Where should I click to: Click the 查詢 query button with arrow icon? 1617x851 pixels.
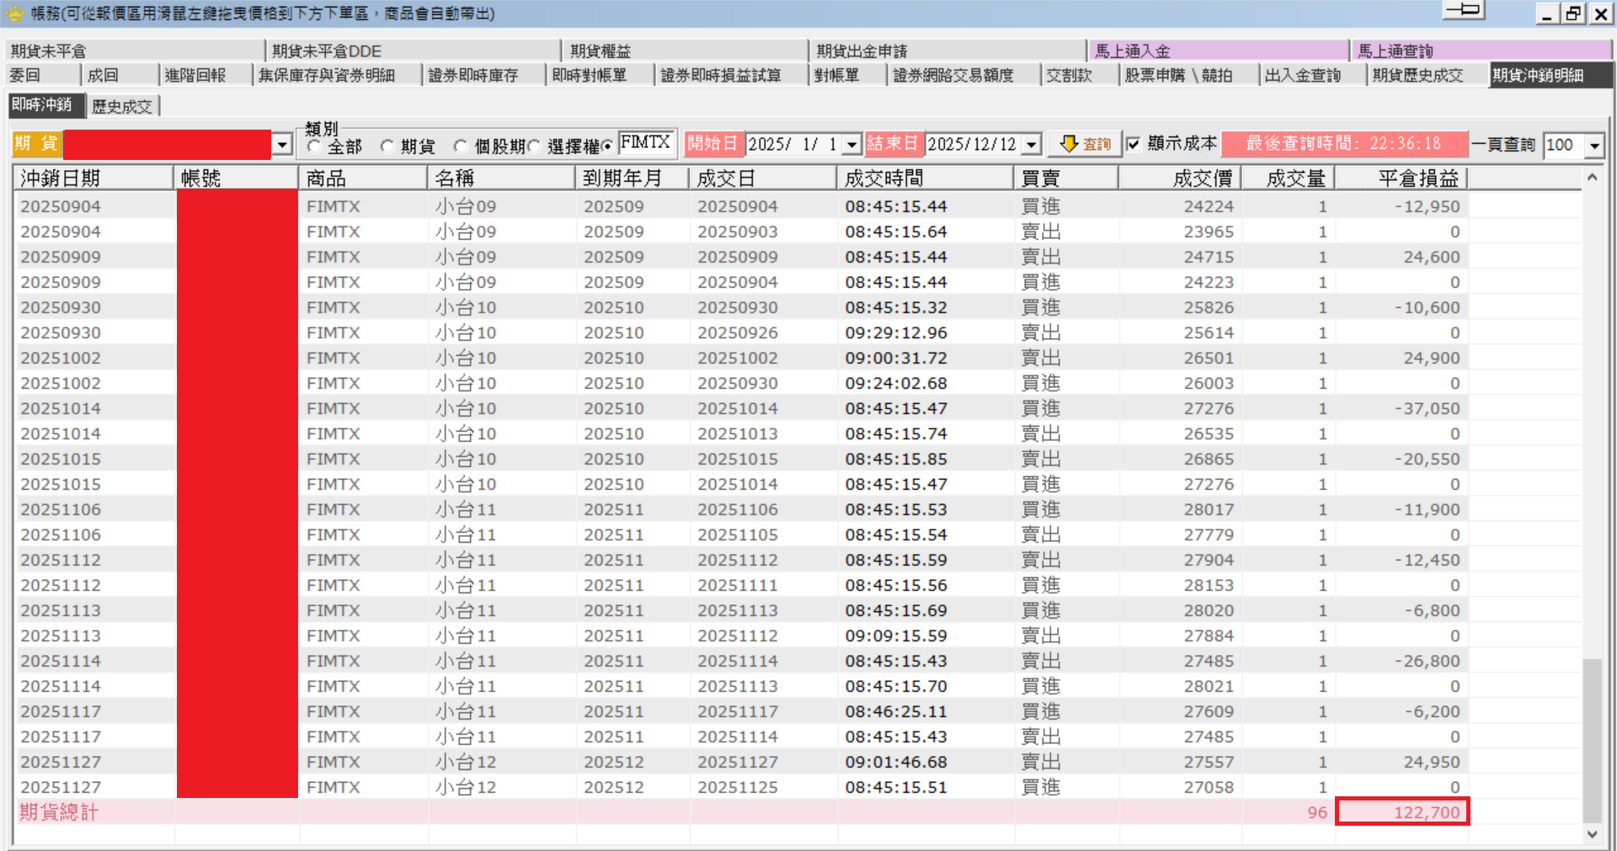coord(1085,144)
